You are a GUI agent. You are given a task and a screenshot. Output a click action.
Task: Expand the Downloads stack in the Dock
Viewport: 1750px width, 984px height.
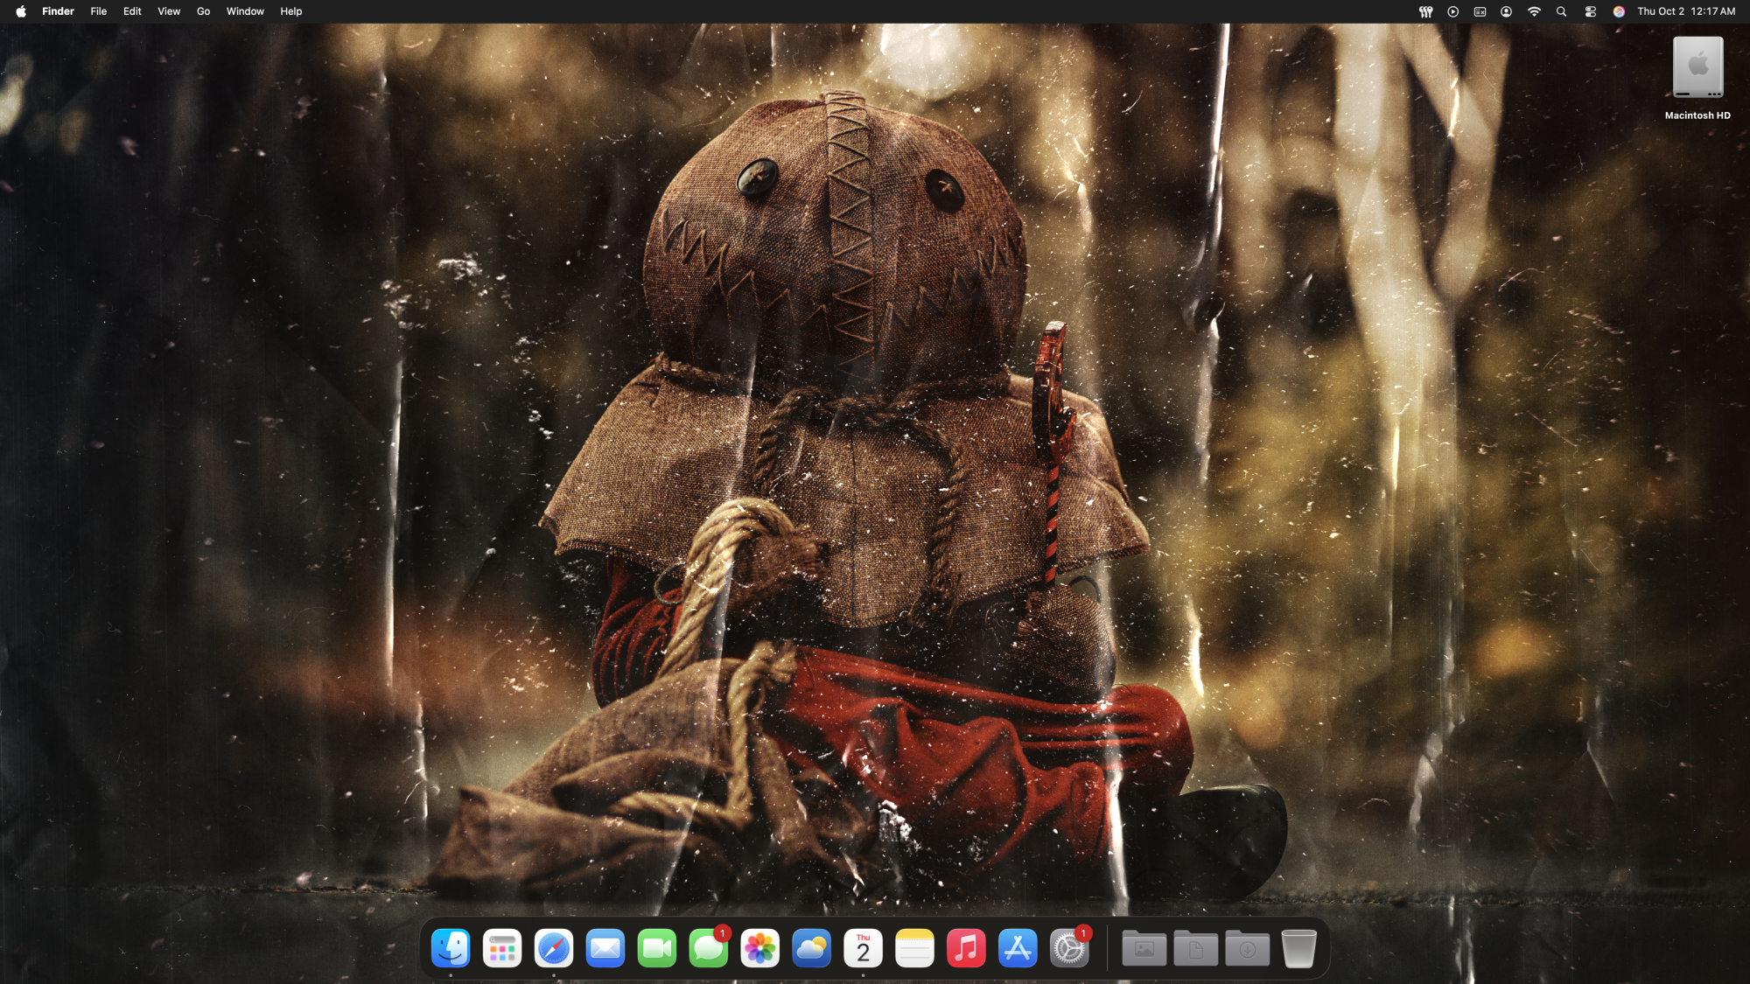coord(1247,948)
